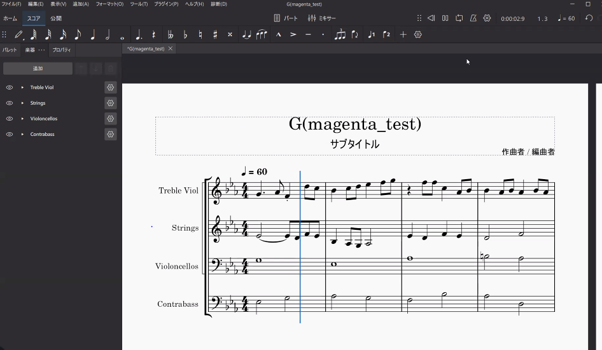This screenshot has height=350, width=602.
Task: Hide Violoncellos instrument
Action: pos(10,119)
